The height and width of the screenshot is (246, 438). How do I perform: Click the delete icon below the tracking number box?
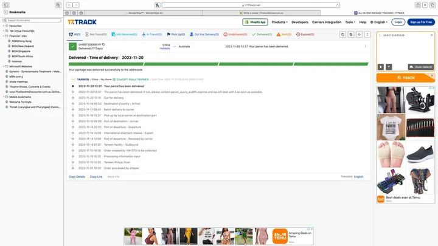tap(381, 67)
